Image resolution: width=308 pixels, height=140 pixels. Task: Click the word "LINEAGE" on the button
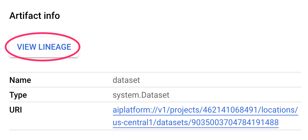(x=55, y=47)
